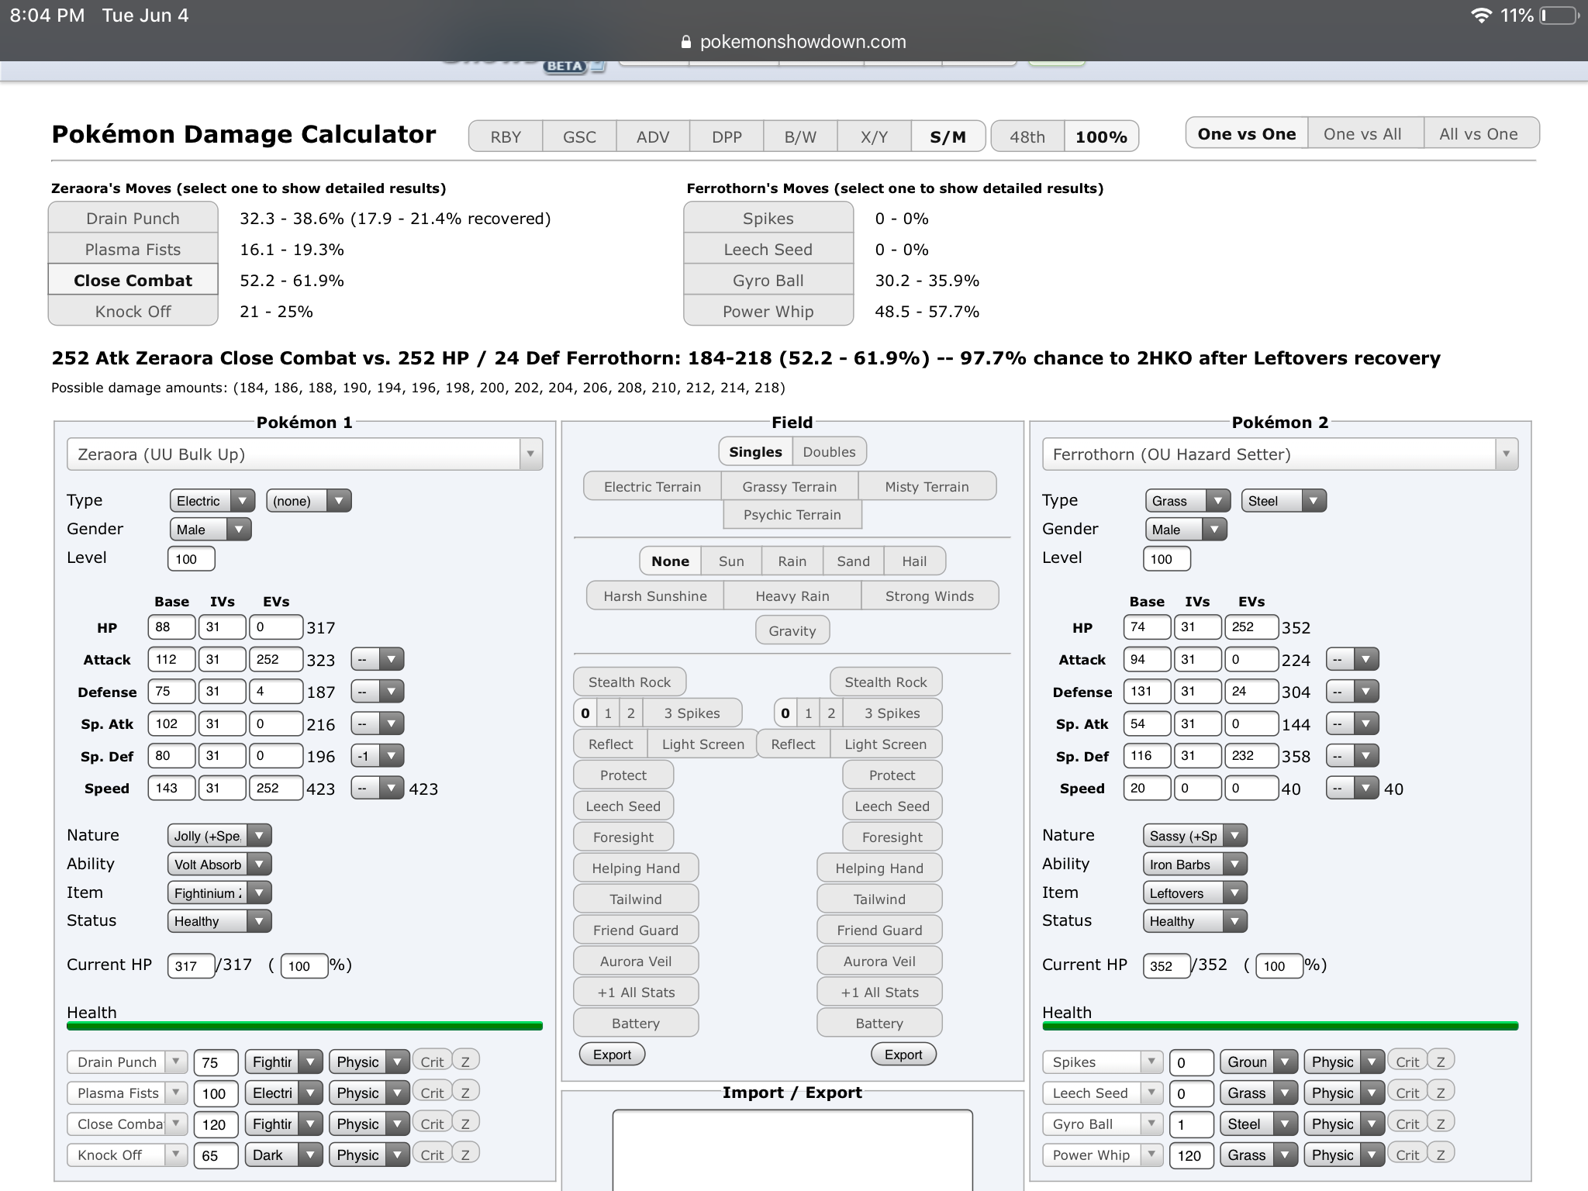The width and height of the screenshot is (1588, 1191).
Task: Switch to X/Y generation tab
Action: click(874, 136)
